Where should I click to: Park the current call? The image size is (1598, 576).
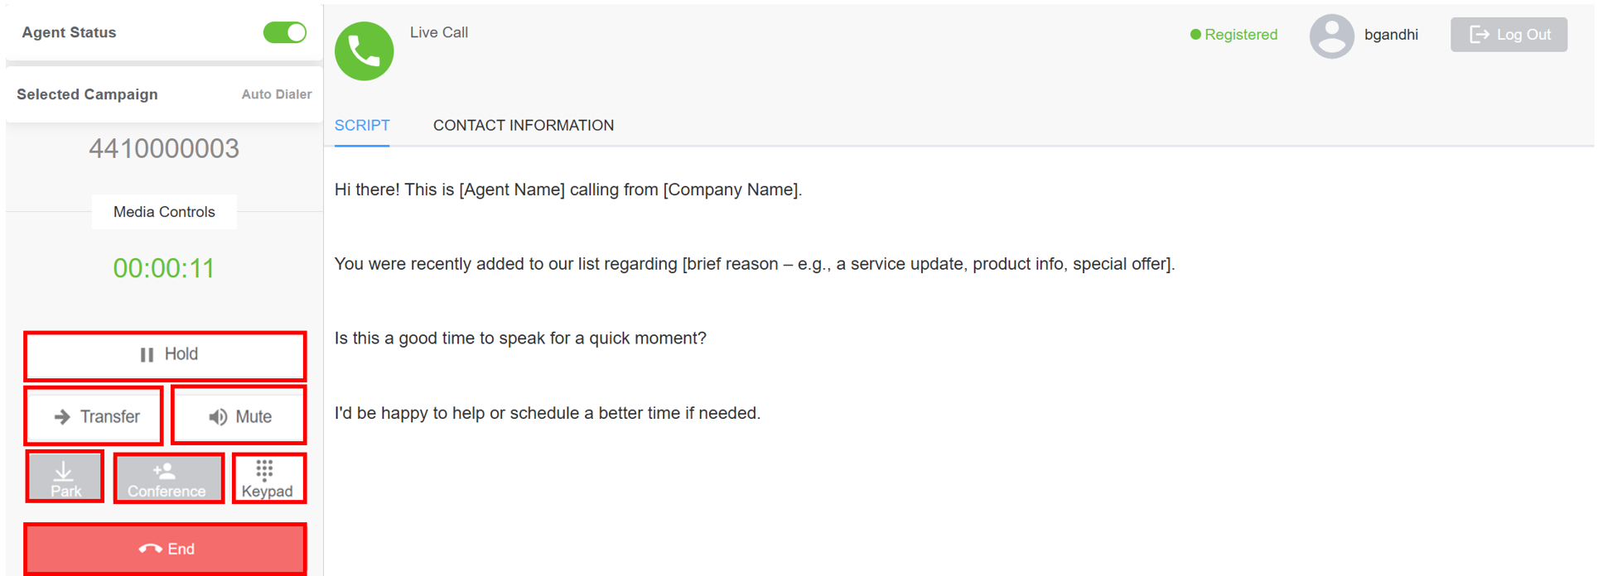65,478
